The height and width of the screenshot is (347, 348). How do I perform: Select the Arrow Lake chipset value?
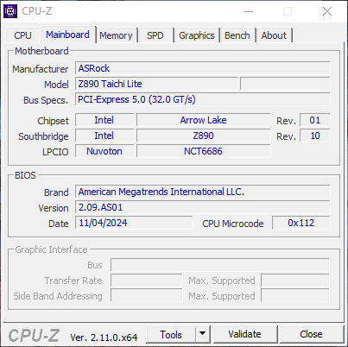(204, 120)
